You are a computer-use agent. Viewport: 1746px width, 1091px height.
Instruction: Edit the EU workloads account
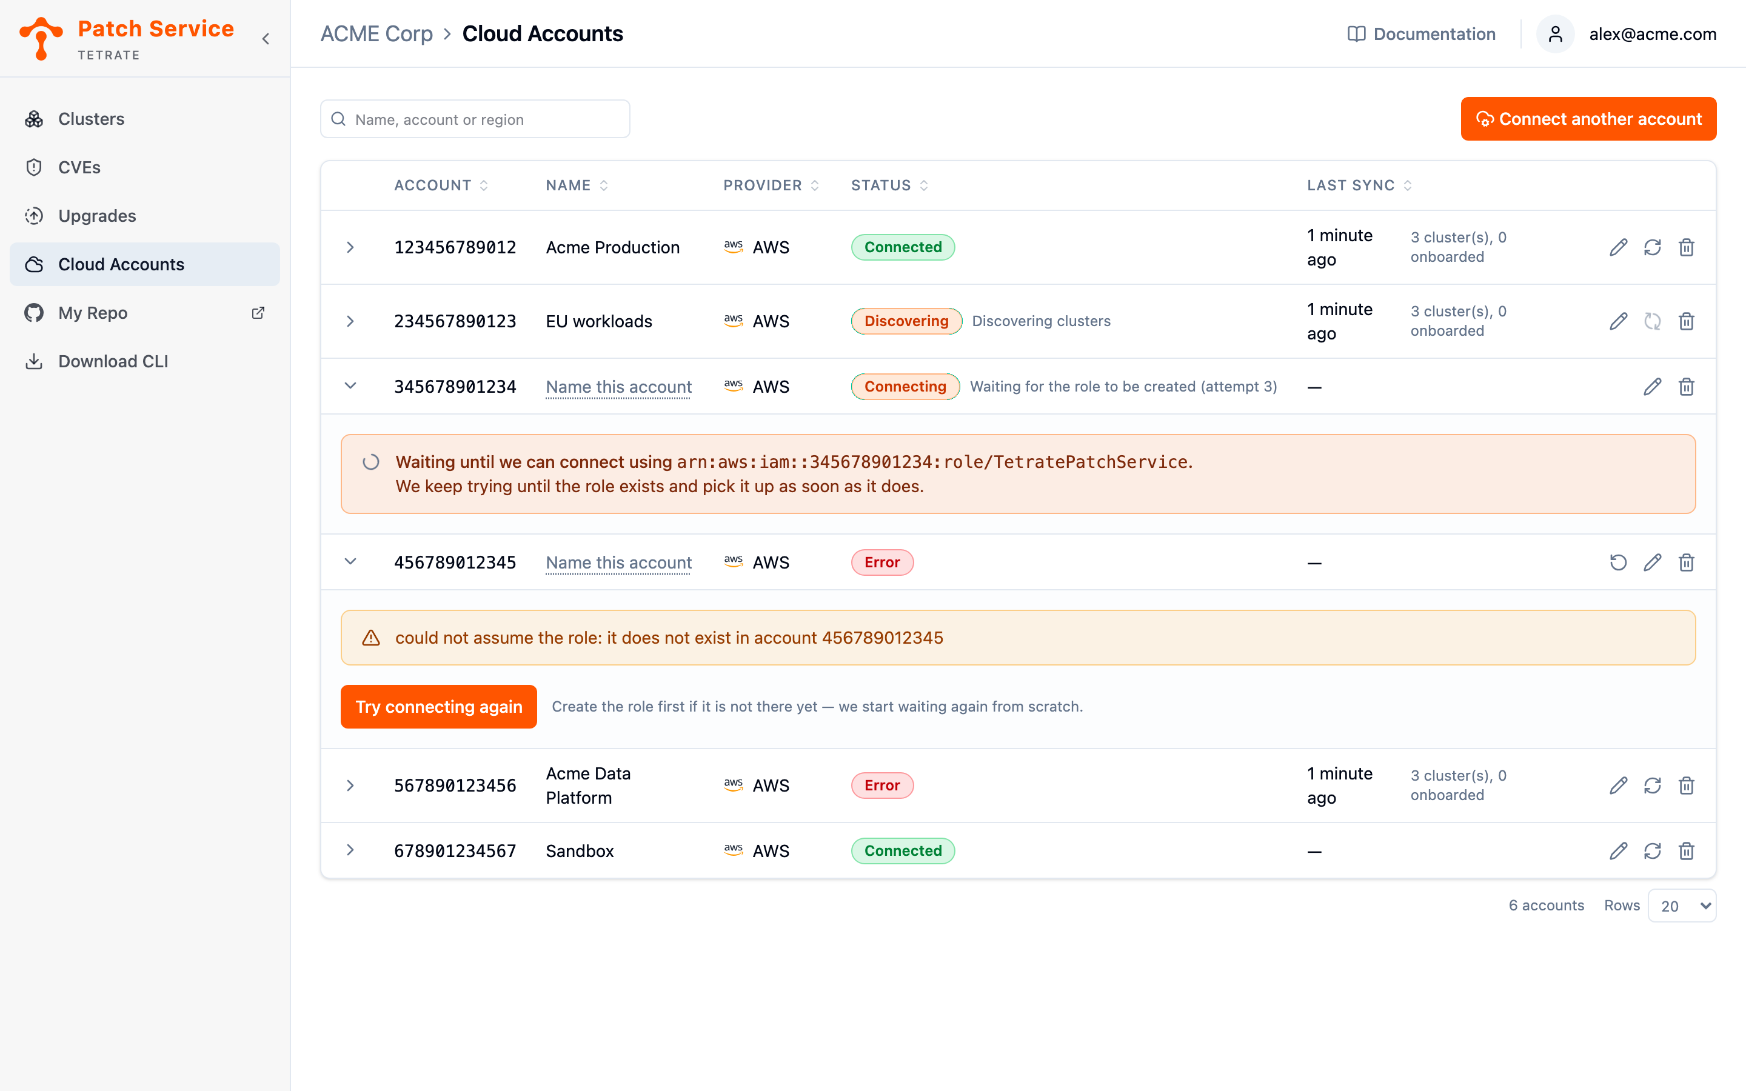(x=1618, y=321)
